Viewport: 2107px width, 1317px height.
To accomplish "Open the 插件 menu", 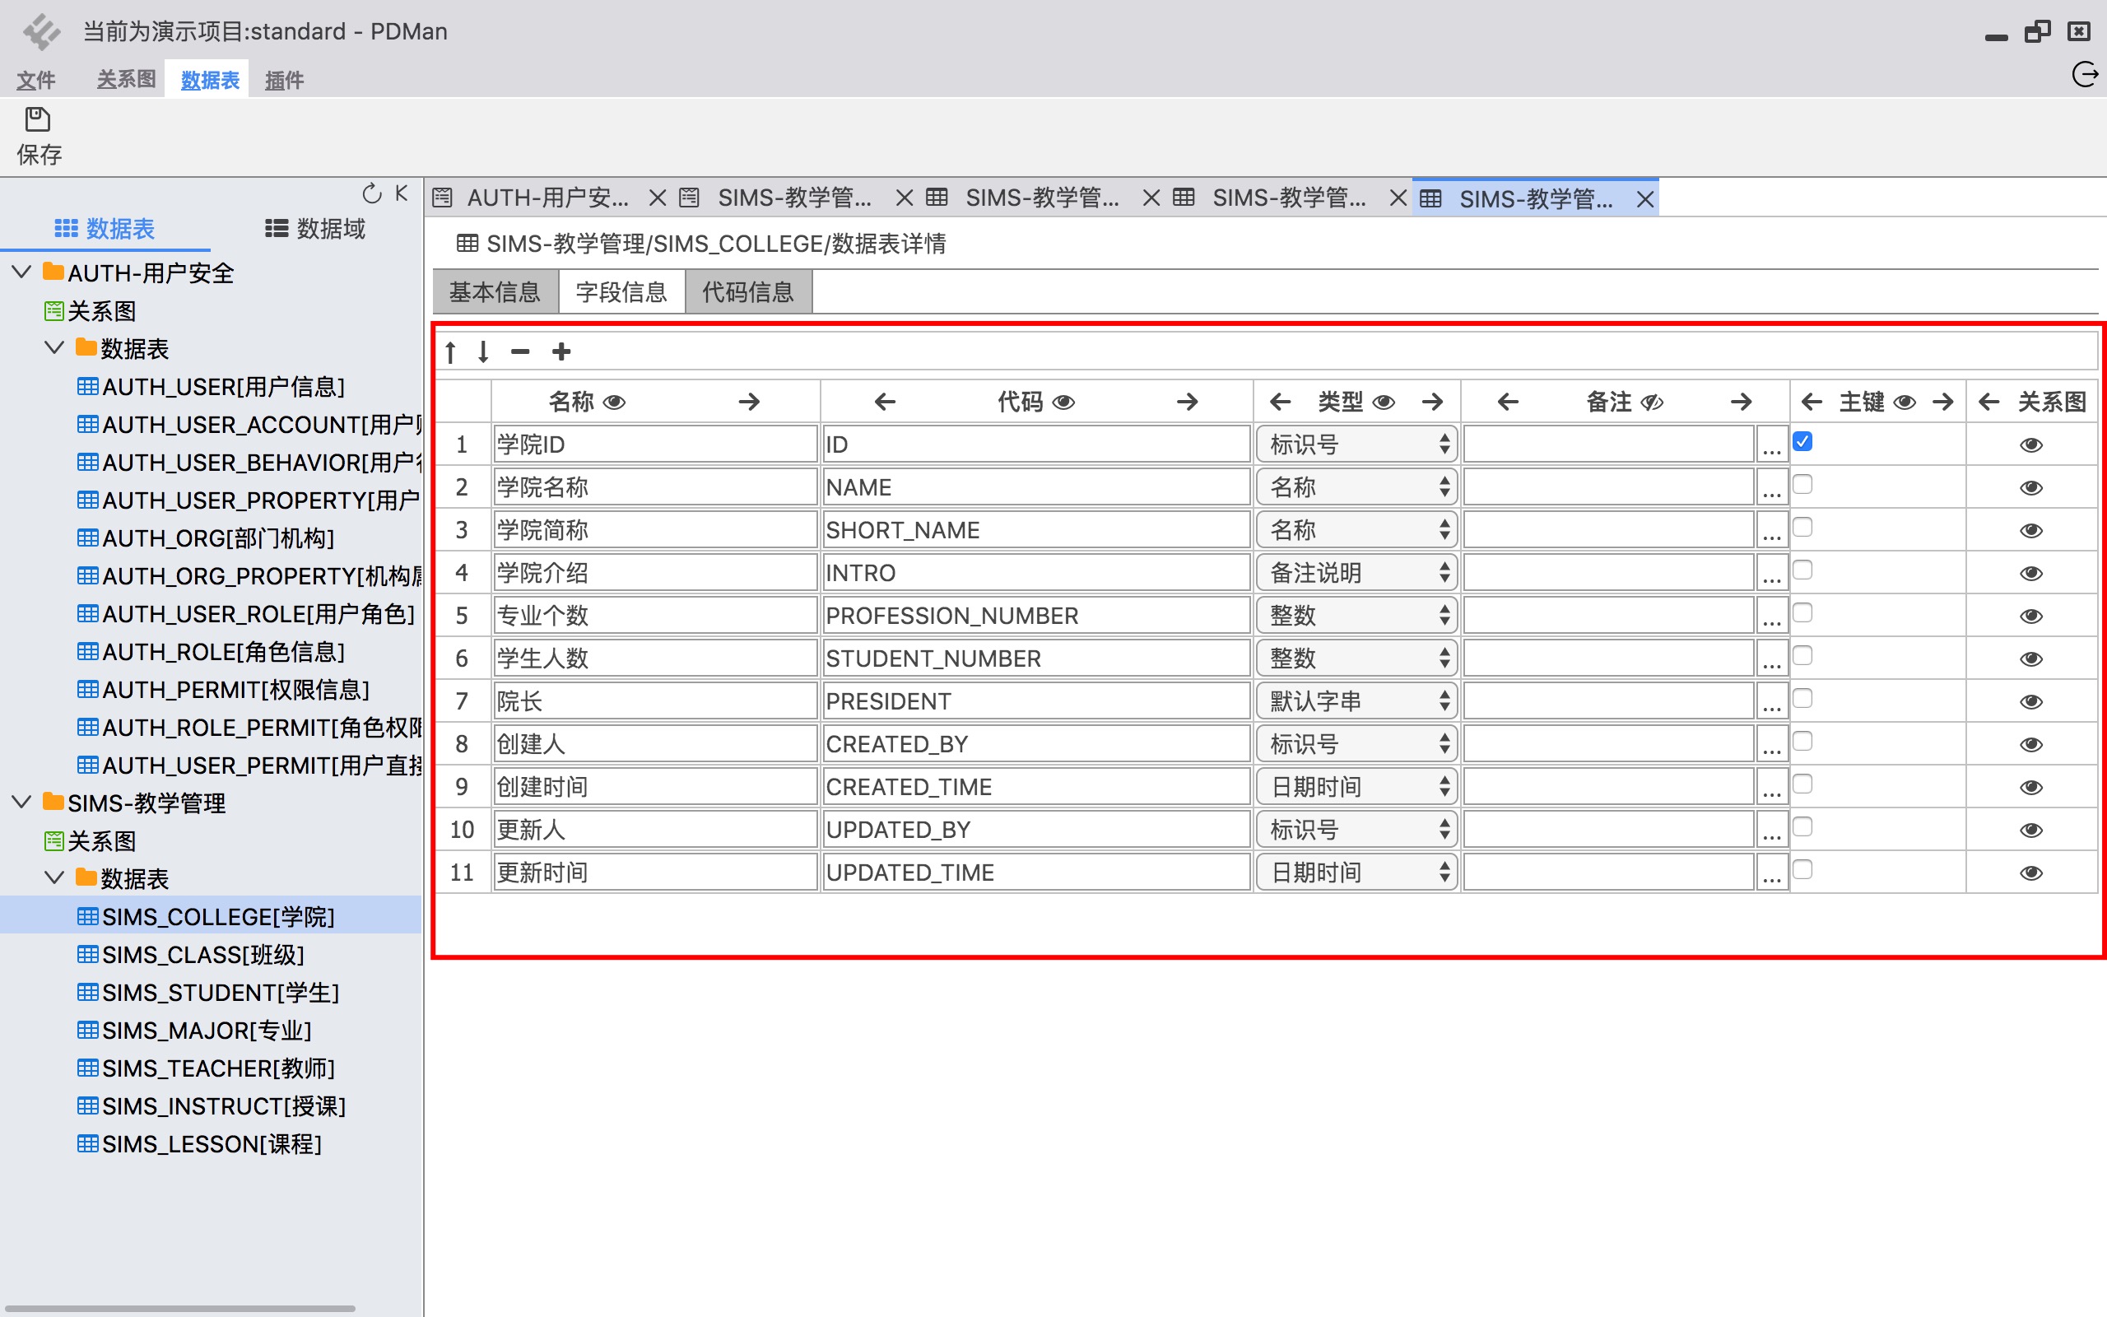I will pos(284,80).
